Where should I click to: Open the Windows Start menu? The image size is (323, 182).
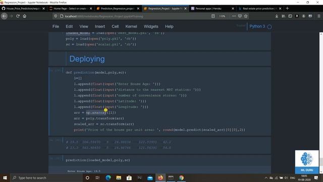(x=5, y=177)
